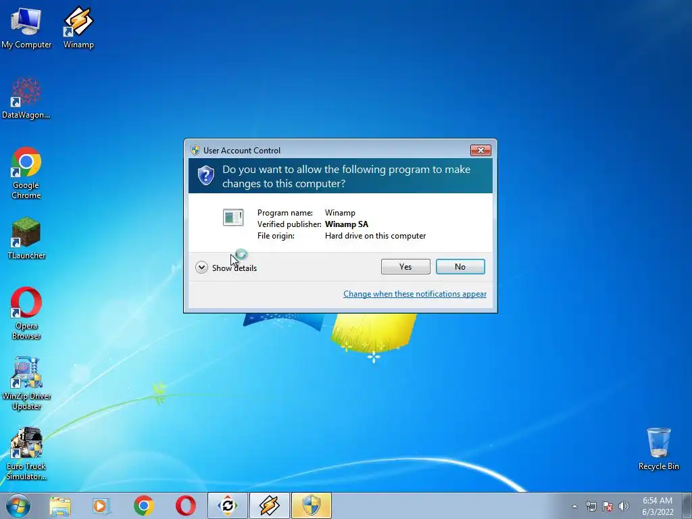Click Yes in User Account Control
692x519 pixels.
pyautogui.click(x=405, y=266)
